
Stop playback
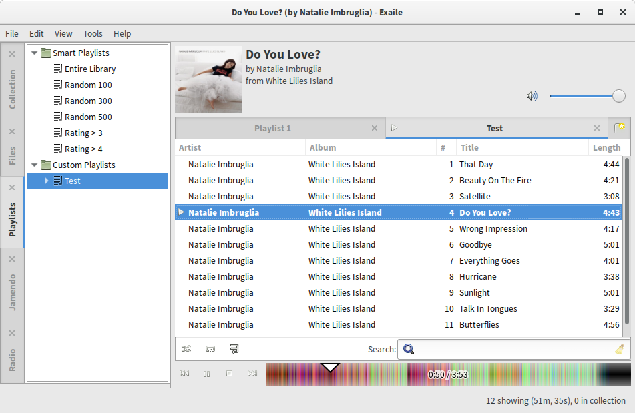tap(229, 374)
